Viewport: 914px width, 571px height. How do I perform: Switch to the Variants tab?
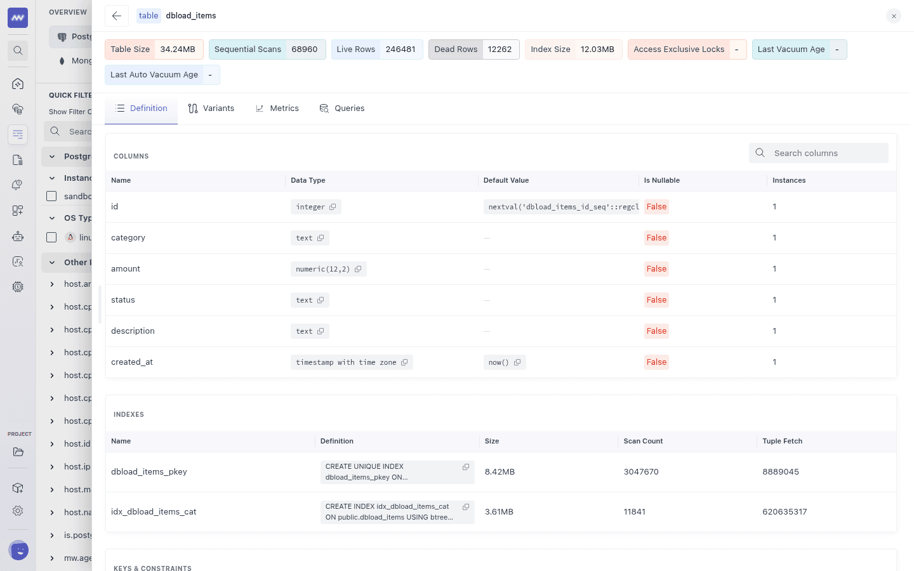click(x=211, y=108)
